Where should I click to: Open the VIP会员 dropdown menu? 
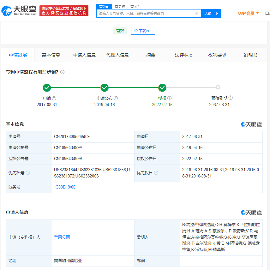coord(248,13)
